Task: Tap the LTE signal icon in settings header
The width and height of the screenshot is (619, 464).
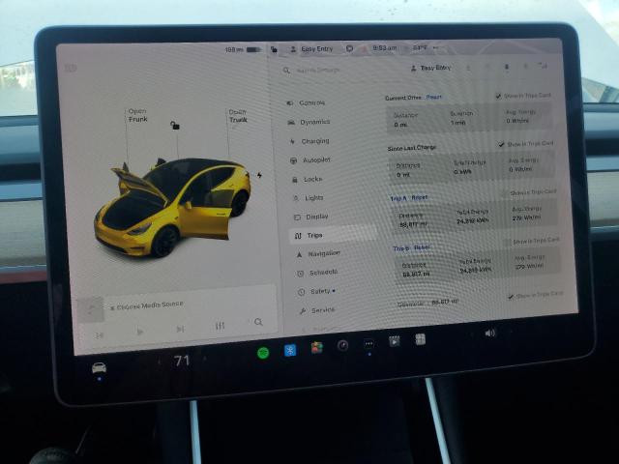Action: 545,66
